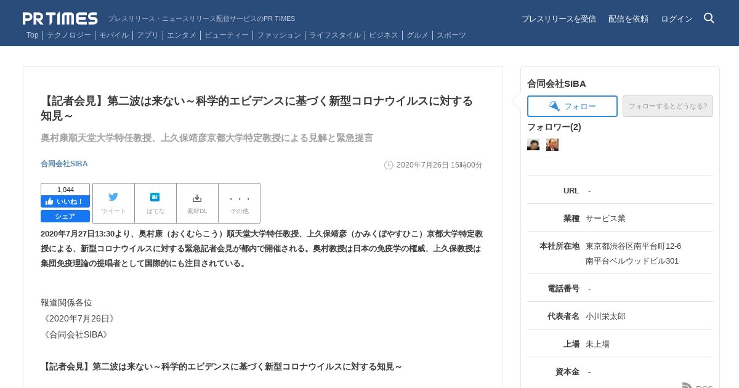Click the Facebook いいね! button

(65, 201)
